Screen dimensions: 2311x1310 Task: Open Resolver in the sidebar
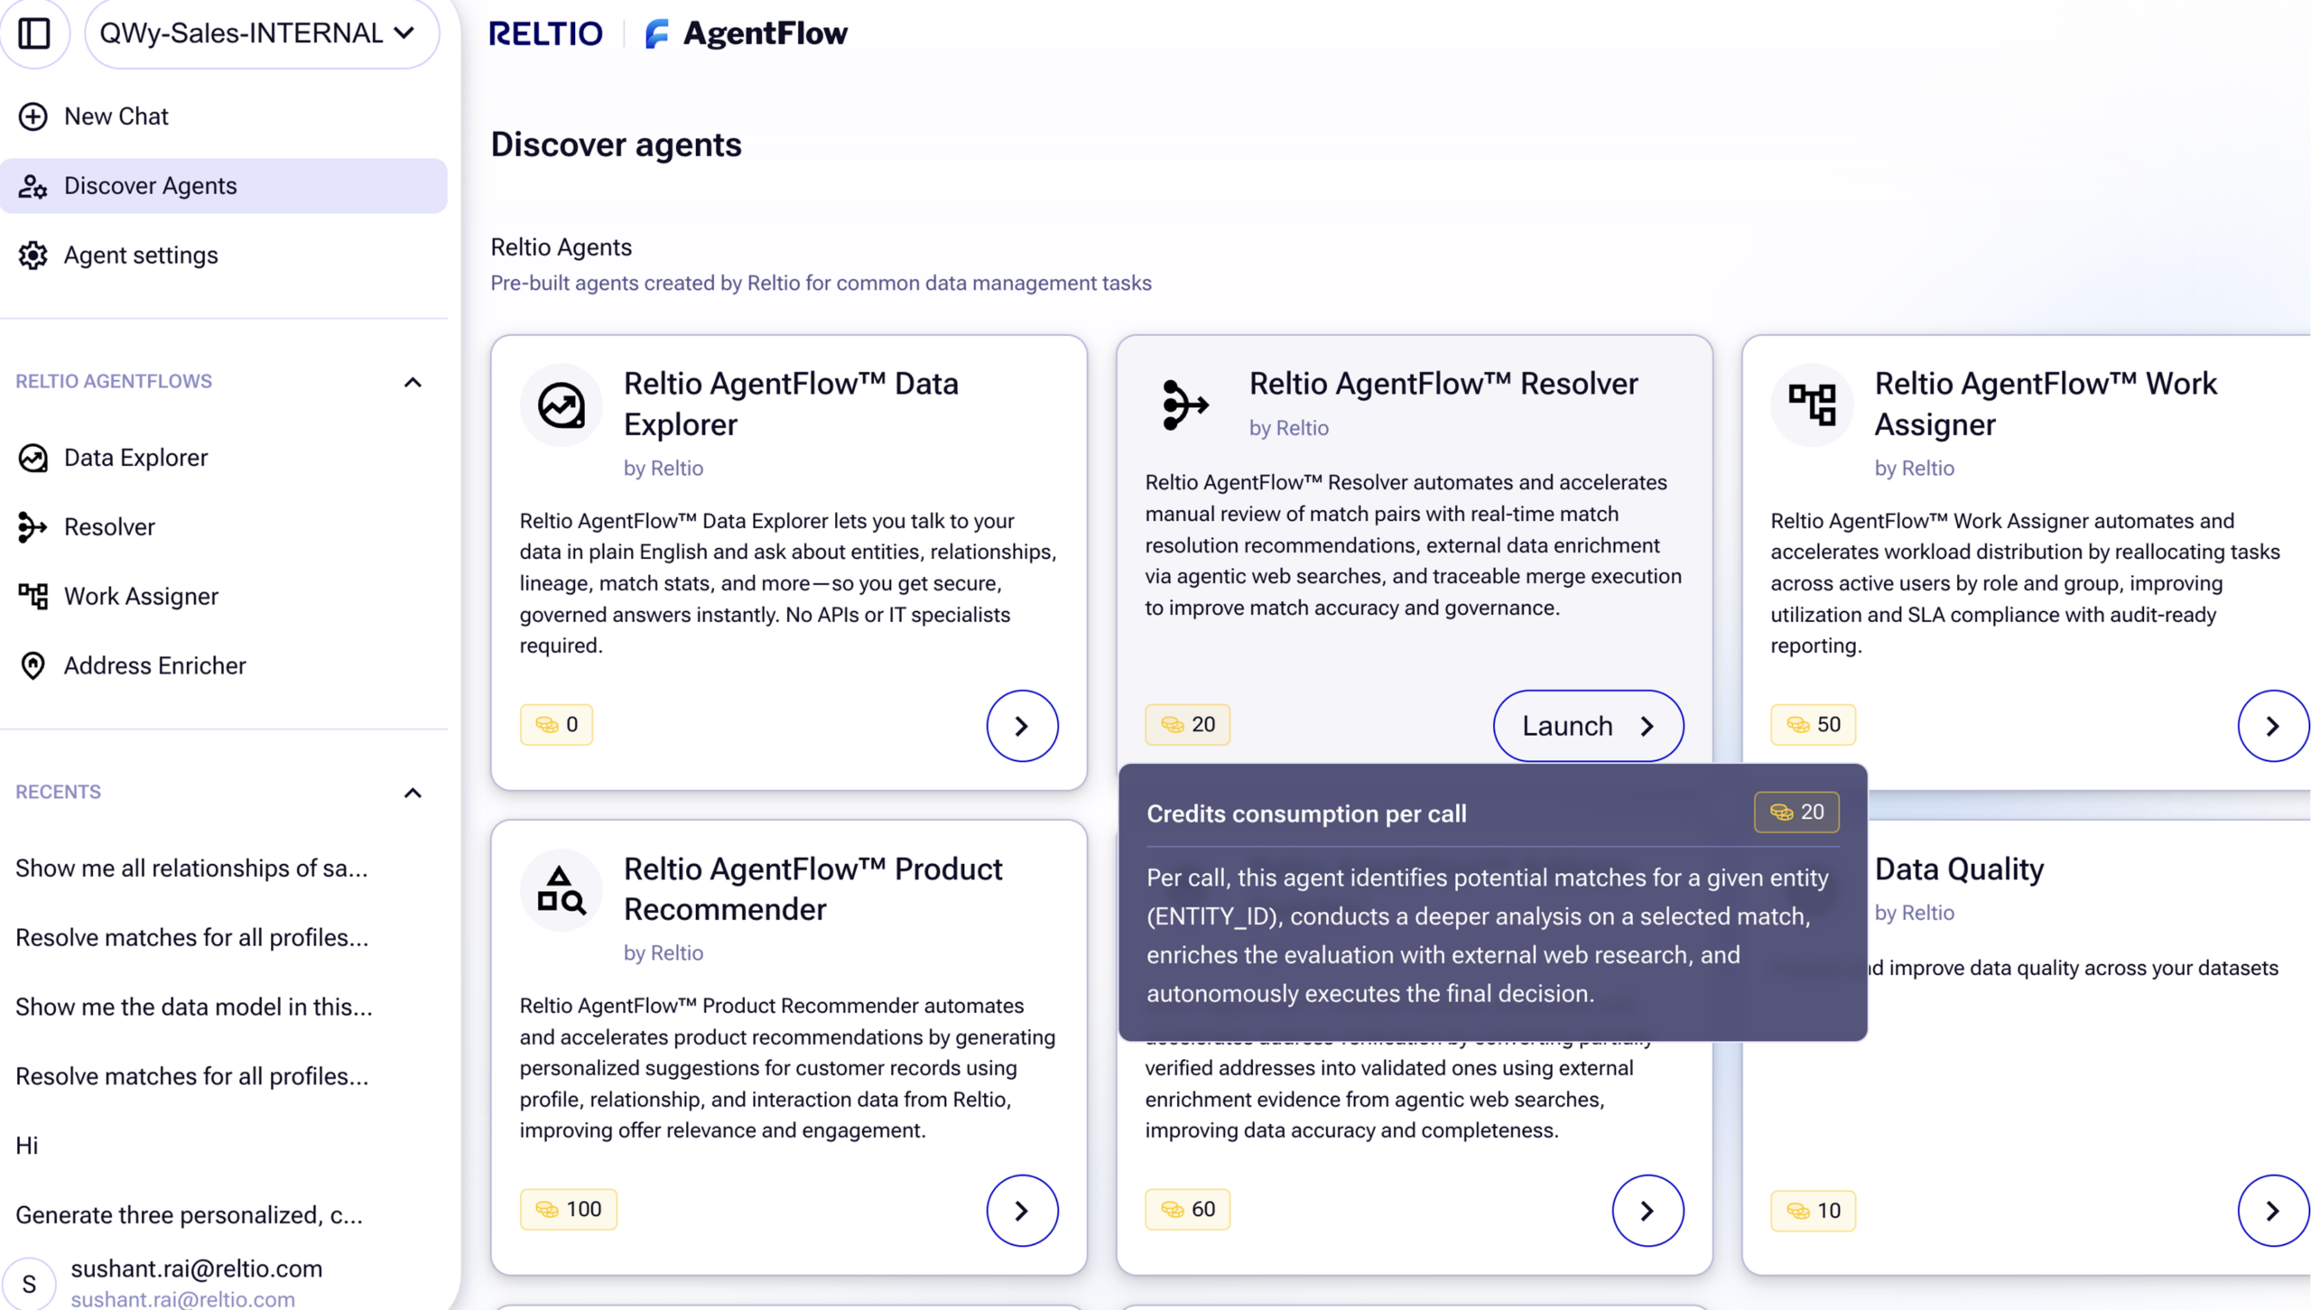click(109, 527)
